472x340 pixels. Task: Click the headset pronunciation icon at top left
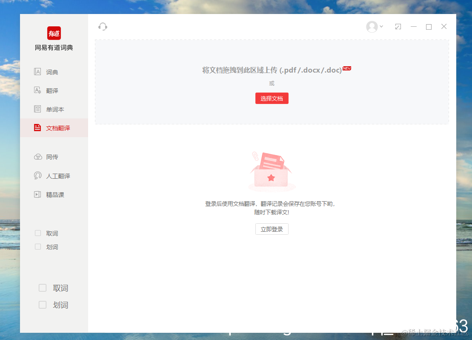click(103, 26)
